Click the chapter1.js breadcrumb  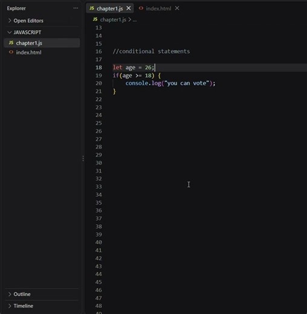point(113,20)
